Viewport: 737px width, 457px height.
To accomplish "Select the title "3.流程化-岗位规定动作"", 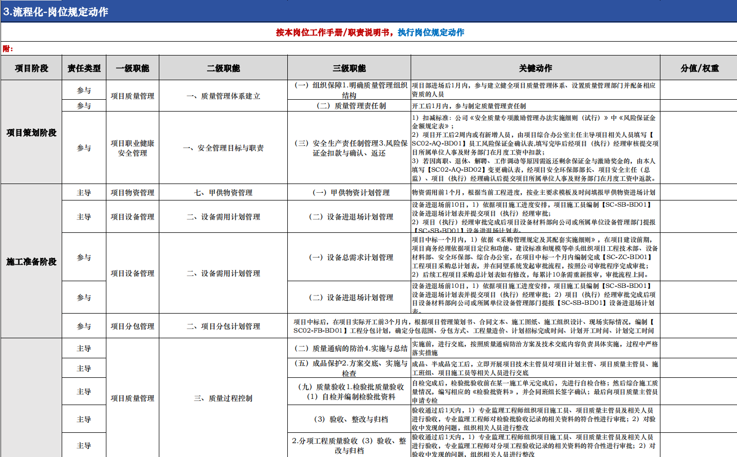I will pyautogui.click(x=56, y=12).
